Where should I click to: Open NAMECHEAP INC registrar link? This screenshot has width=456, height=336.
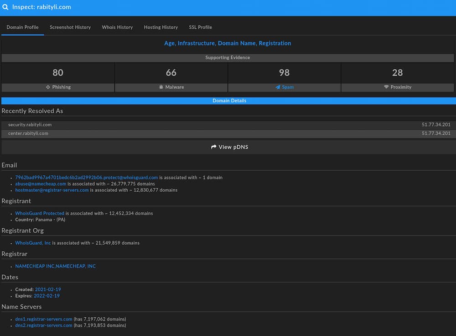tap(55, 267)
